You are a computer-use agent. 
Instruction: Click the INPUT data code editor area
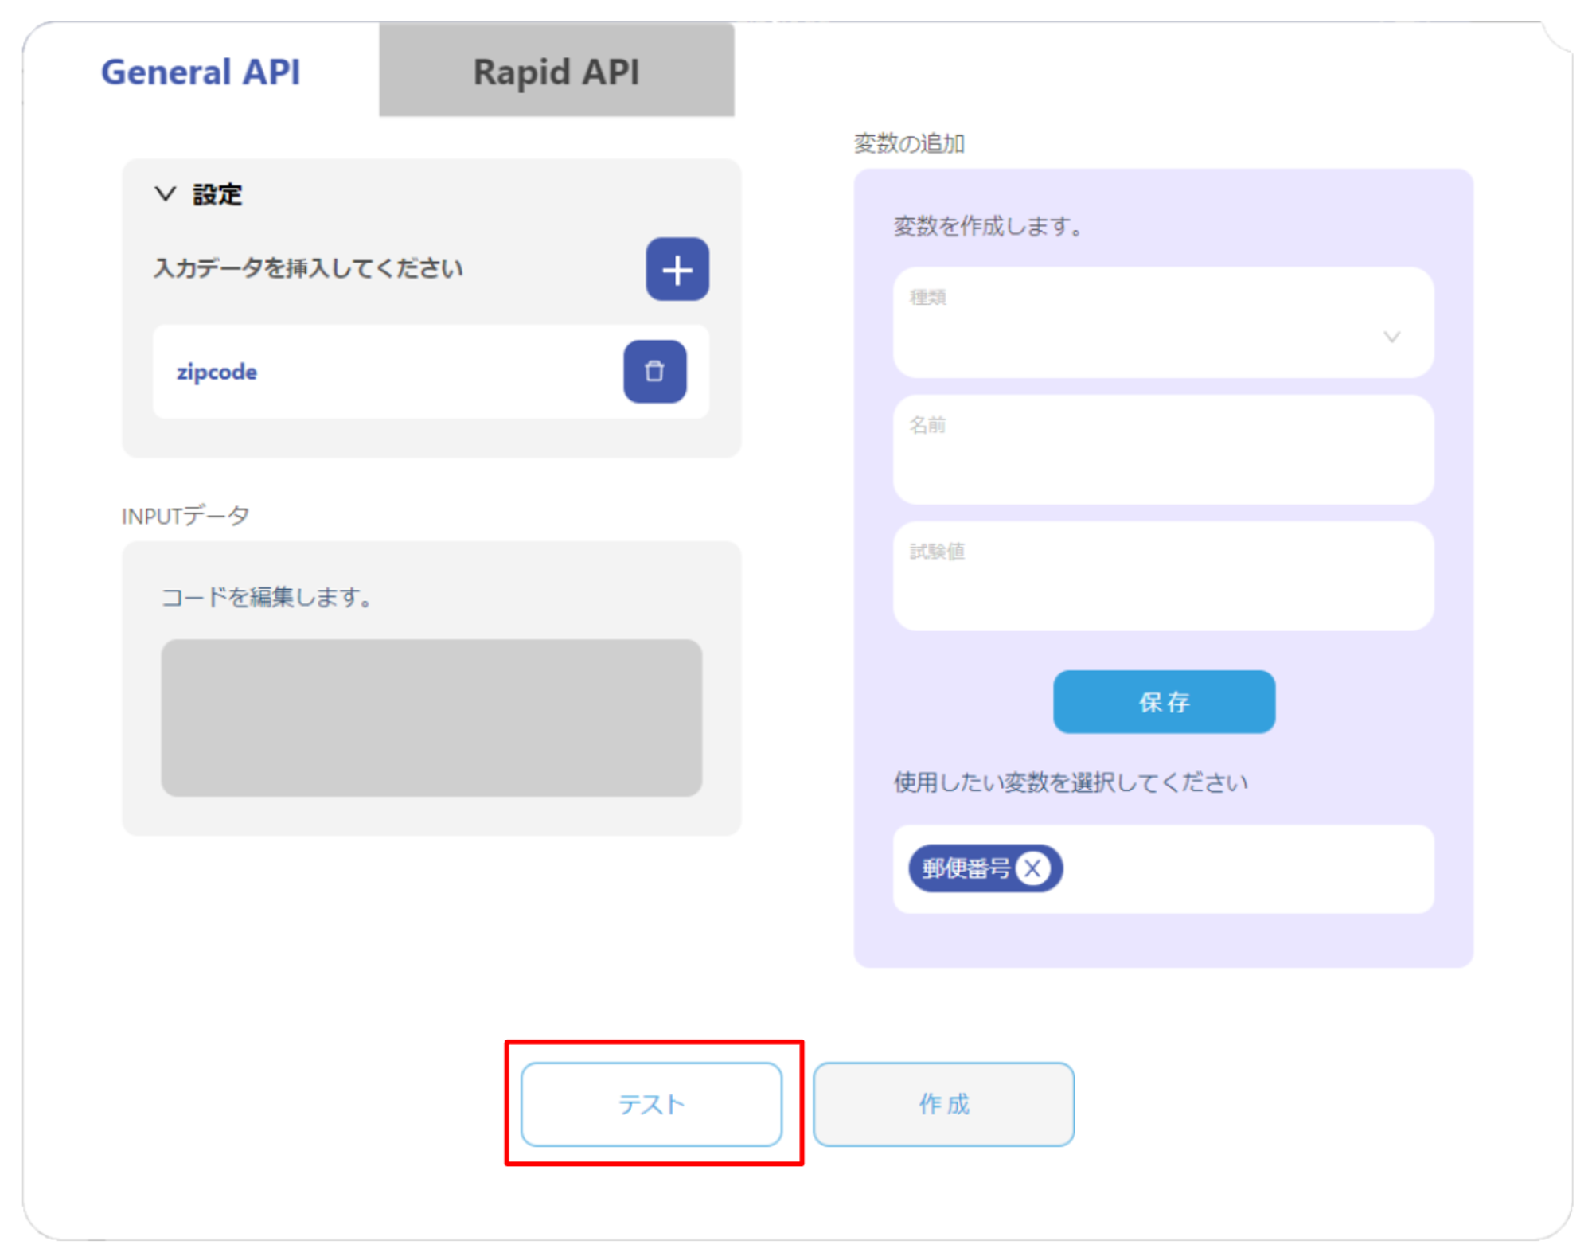pos(431,717)
